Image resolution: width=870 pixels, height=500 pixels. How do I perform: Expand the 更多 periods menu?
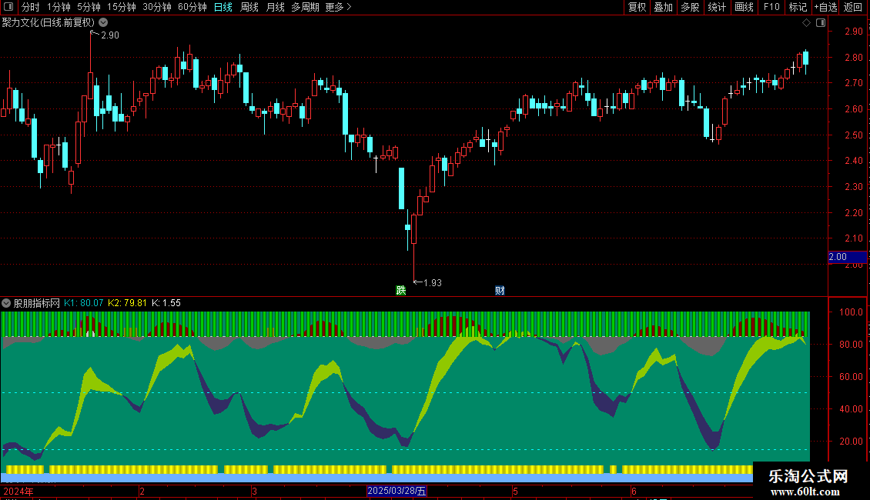(x=338, y=7)
